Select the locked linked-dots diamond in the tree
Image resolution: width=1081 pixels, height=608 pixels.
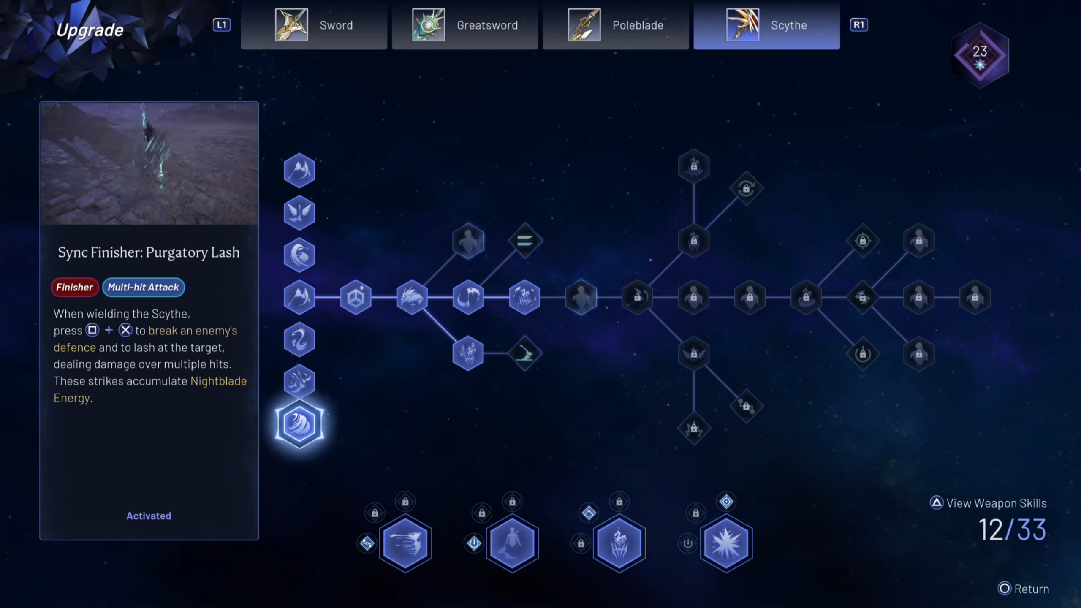(746, 406)
